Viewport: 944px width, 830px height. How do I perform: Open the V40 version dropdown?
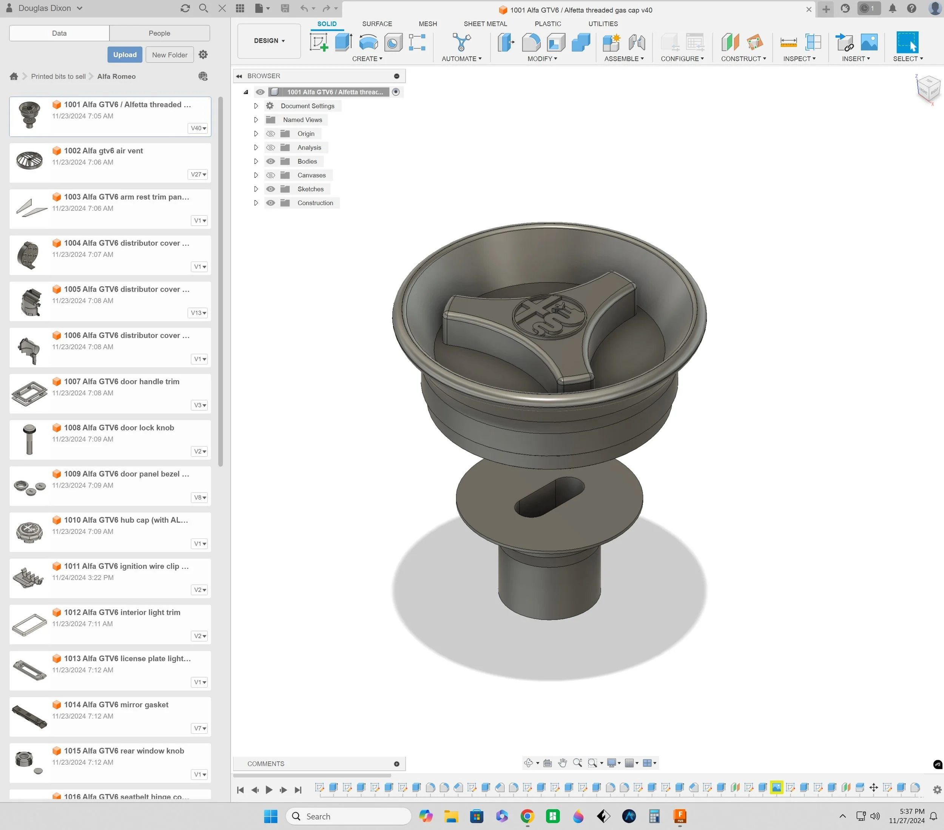(x=199, y=128)
